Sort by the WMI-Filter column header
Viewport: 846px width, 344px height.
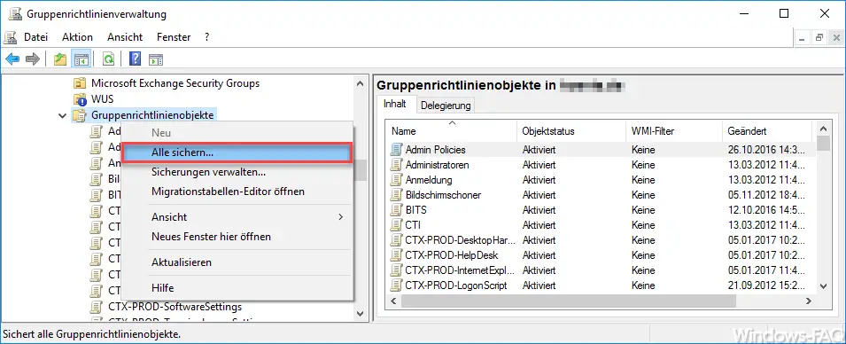click(x=674, y=131)
